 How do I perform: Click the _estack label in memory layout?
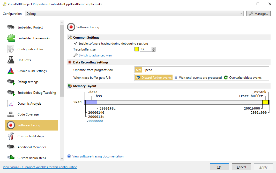coord(259,92)
